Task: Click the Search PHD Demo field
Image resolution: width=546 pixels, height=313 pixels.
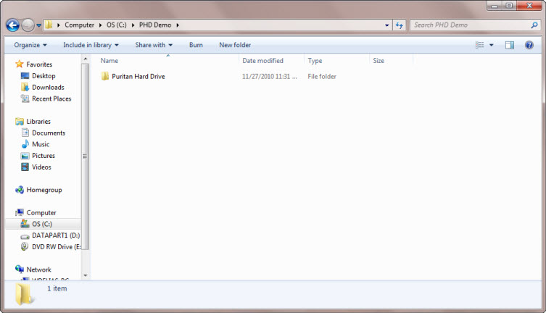Action: pyautogui.click(x=475, y=25)
